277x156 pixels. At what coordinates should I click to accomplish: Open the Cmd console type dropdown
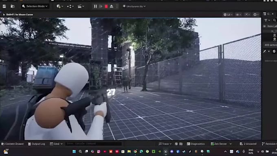click(x=56, y=144)
